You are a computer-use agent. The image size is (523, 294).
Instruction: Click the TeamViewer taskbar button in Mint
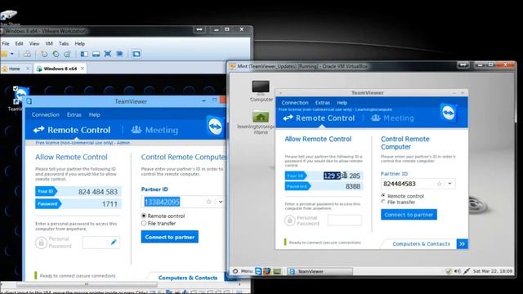click(320, 271)
